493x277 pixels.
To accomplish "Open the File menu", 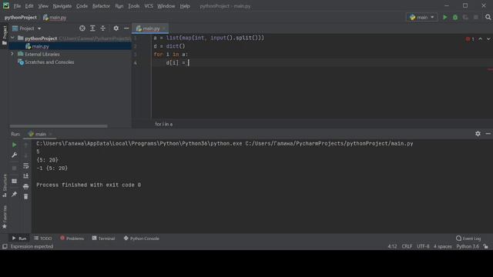I will click(x=17, y=6).
